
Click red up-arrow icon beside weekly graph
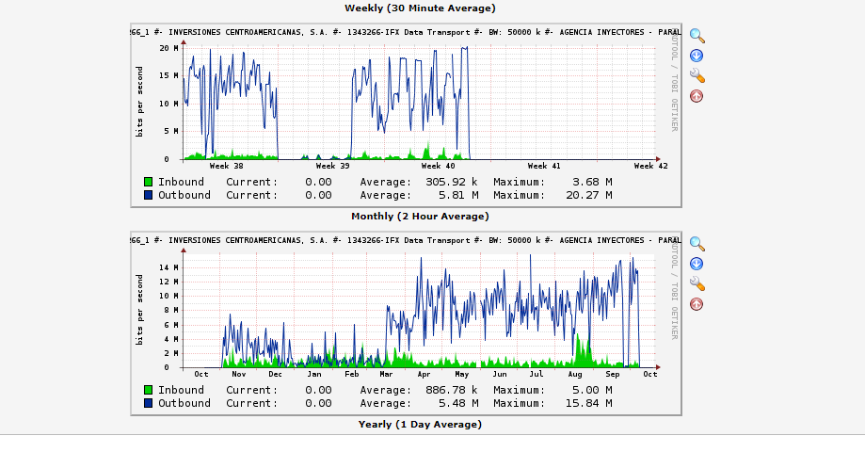point(697,96)
